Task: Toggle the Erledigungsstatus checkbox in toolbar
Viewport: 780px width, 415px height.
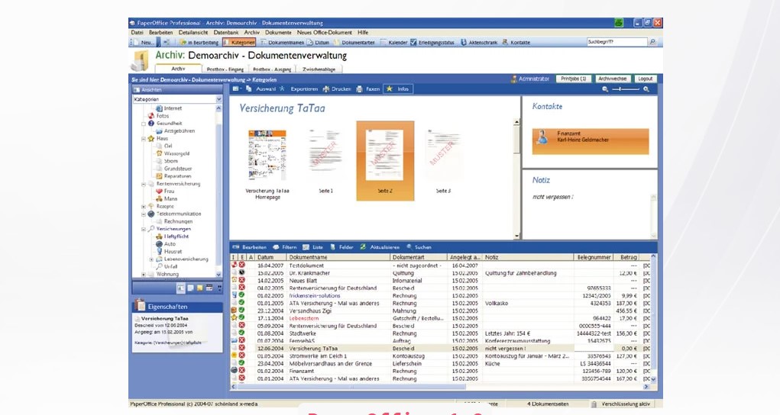Action: click(x=413, y=42)
